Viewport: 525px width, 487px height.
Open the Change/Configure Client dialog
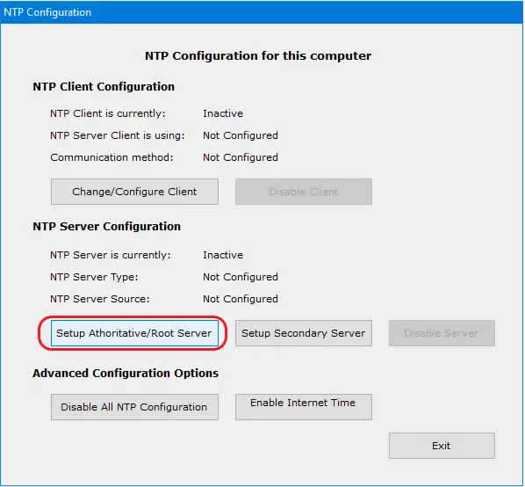tap(134, 192)
